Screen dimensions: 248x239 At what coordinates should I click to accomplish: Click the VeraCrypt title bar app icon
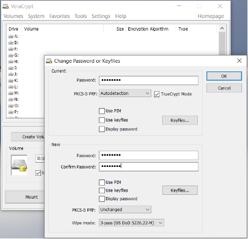point(5,7)
